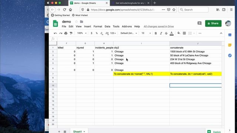Open the fill color picker

(178, 33)
